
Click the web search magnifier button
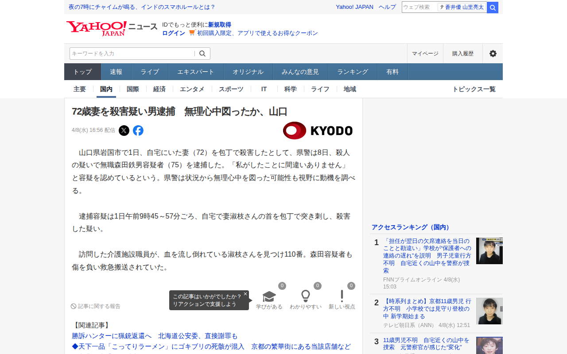[x=493, y=8]
